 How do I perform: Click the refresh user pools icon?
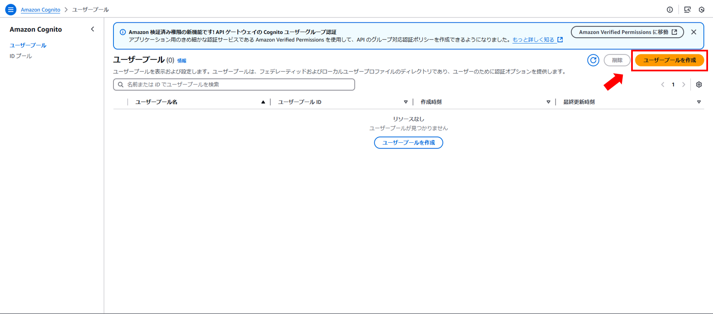point(593,60)
